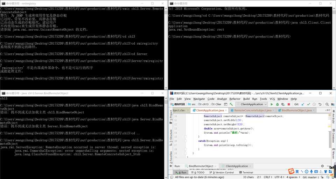Click Sogou toolbox grid icon

(330, 172)
